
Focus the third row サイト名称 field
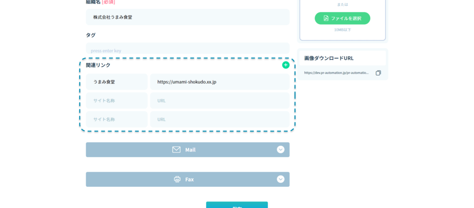point(117,119)
